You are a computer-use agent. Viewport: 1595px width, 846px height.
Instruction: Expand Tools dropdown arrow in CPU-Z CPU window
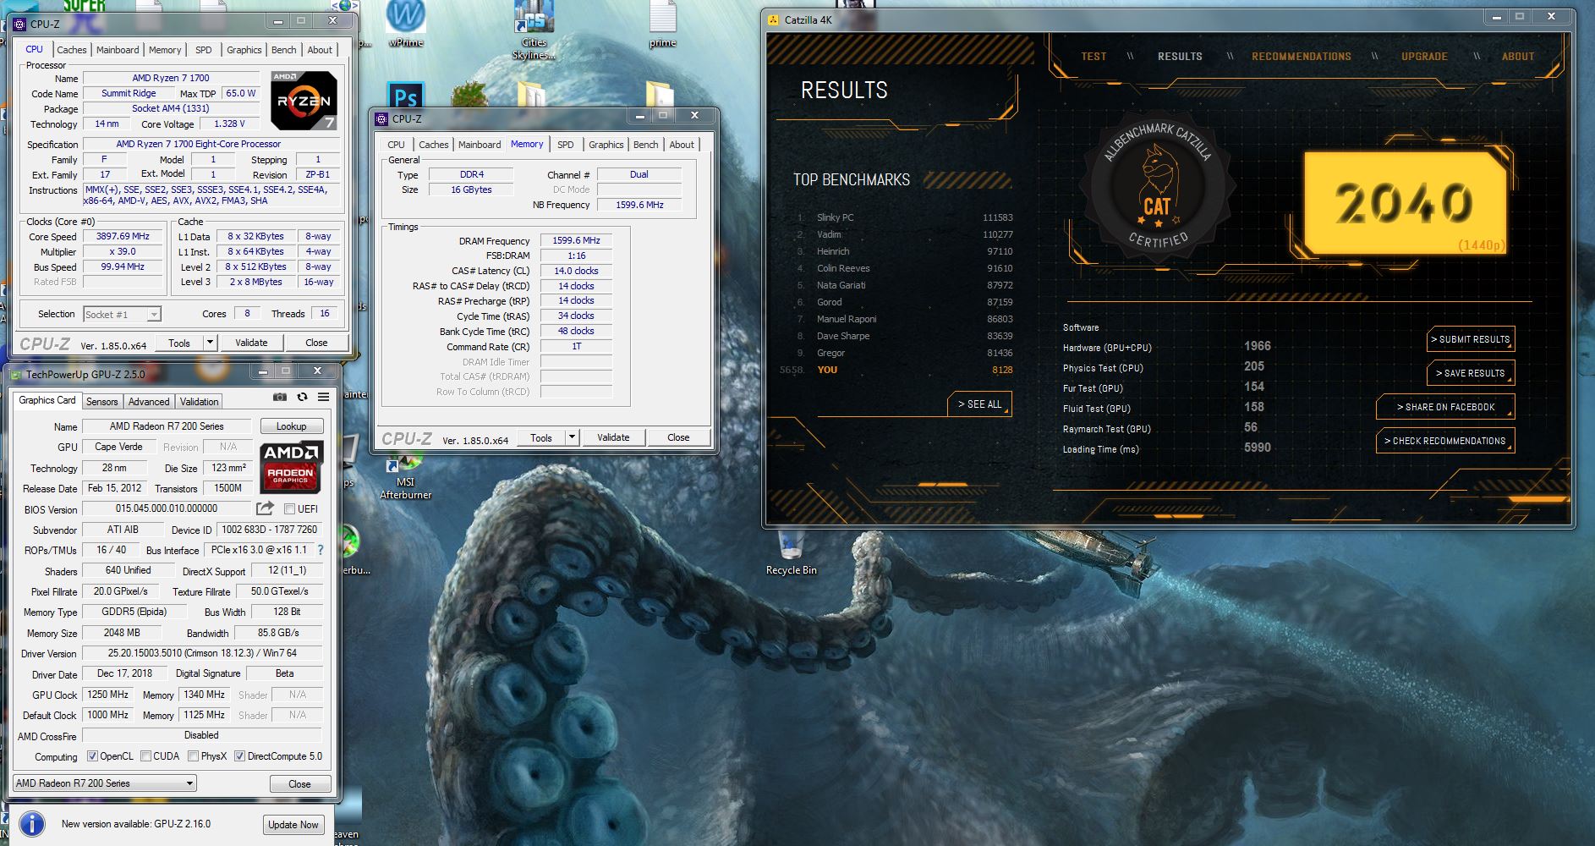pos(210,343)
